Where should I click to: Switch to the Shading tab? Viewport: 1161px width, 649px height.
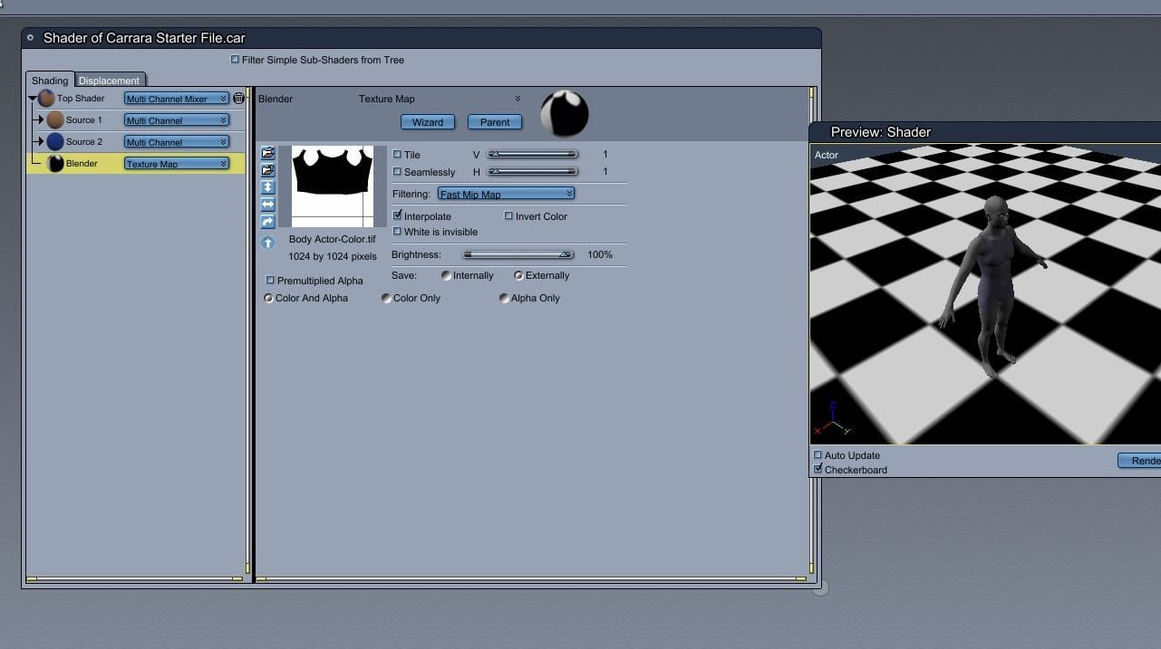click(50, 81)
